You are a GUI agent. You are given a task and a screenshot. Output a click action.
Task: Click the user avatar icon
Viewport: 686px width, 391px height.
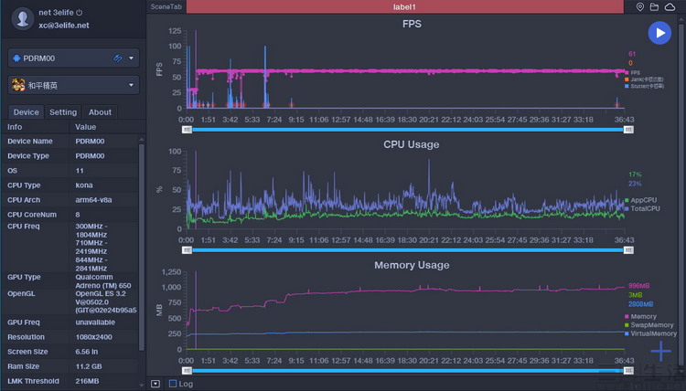click(22, 18)
